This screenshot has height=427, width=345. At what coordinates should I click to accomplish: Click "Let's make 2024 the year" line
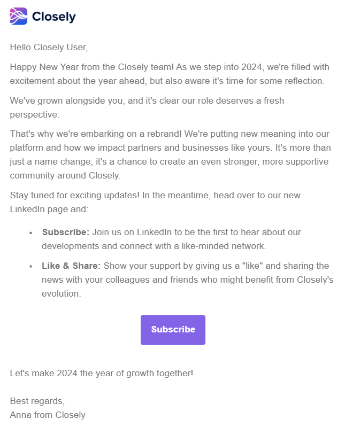(x=102, y=372)
